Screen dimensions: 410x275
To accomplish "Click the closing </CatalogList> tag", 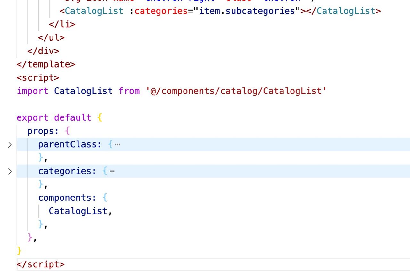I will pos(343,11).
